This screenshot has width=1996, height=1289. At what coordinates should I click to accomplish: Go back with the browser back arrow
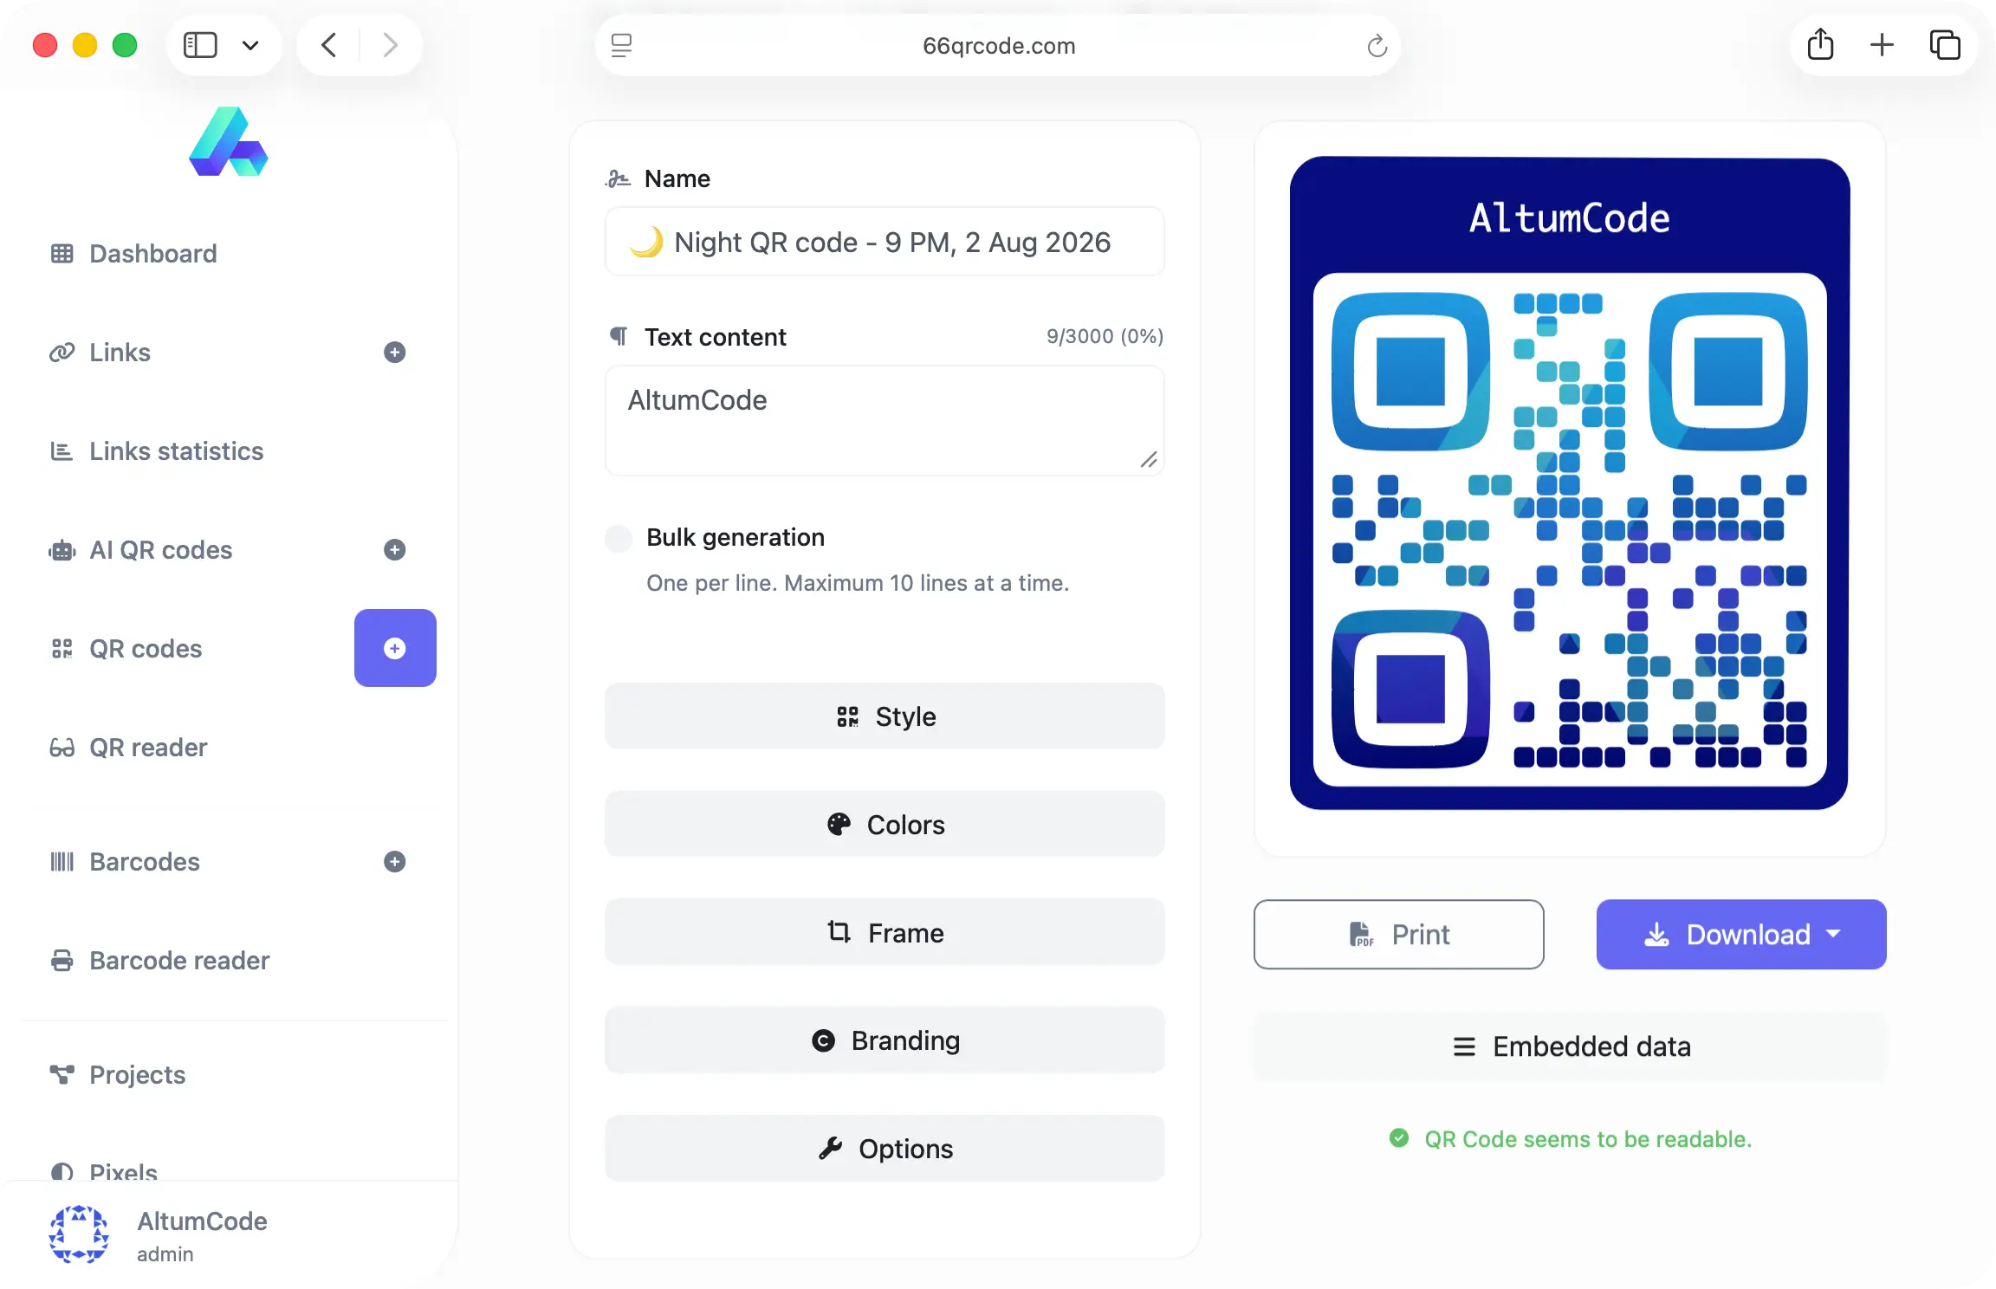328,45
